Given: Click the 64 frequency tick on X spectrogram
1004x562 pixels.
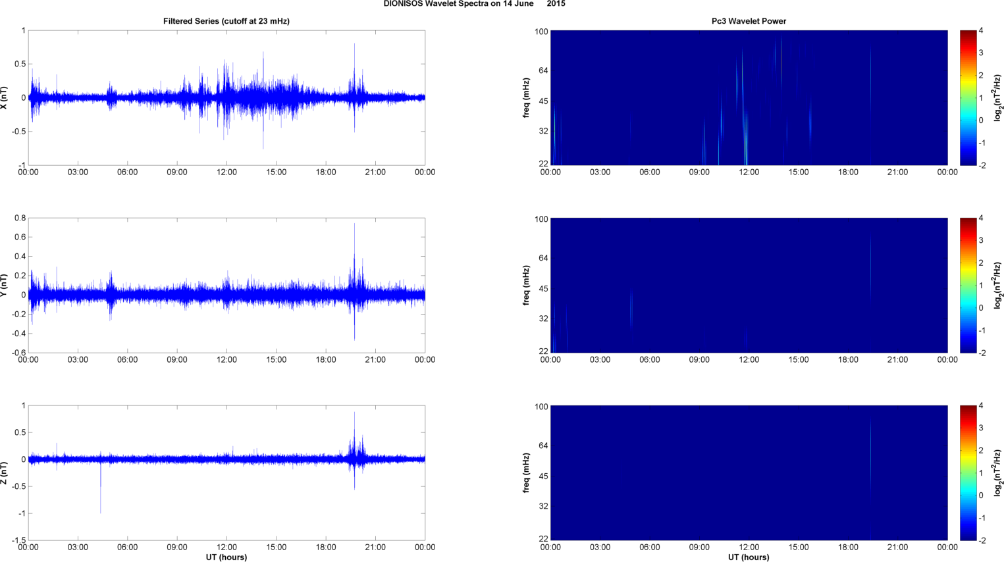Looking at the screenshot, I should [543, 70].
